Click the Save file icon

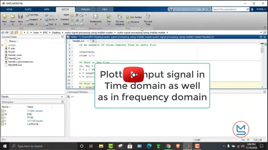(x=20, y=16)
